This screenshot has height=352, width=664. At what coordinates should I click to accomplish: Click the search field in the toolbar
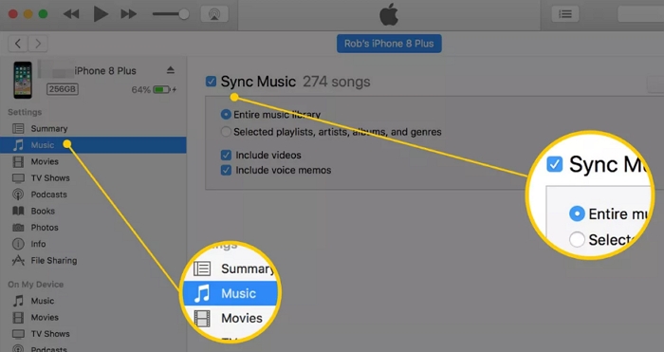click(640, 14)
